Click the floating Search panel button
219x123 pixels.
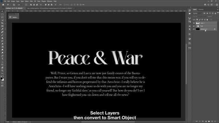[14, 17]
